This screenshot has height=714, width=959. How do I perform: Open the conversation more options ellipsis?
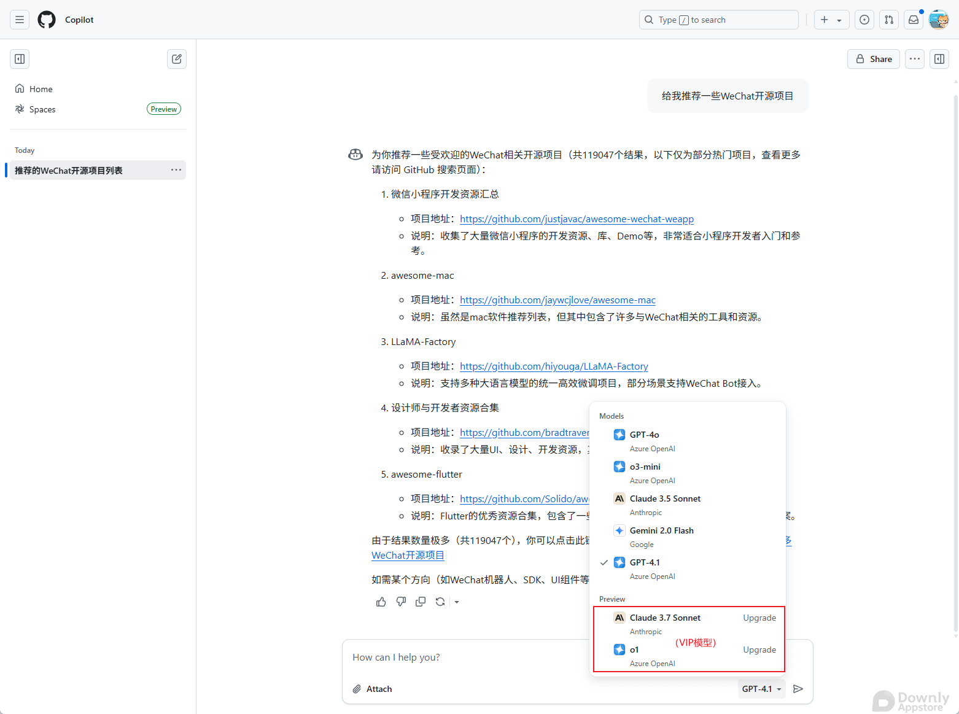(915, 59)
